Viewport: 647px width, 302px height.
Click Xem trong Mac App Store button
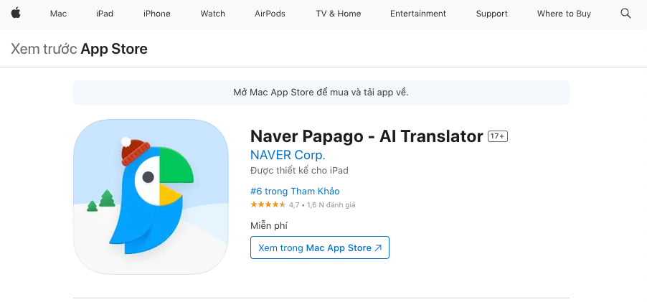click(x=320, y=247)
